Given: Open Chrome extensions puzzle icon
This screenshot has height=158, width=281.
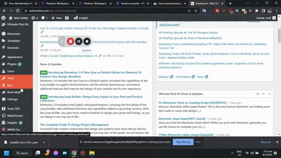Looking at the screenshot, I should 256,11.
